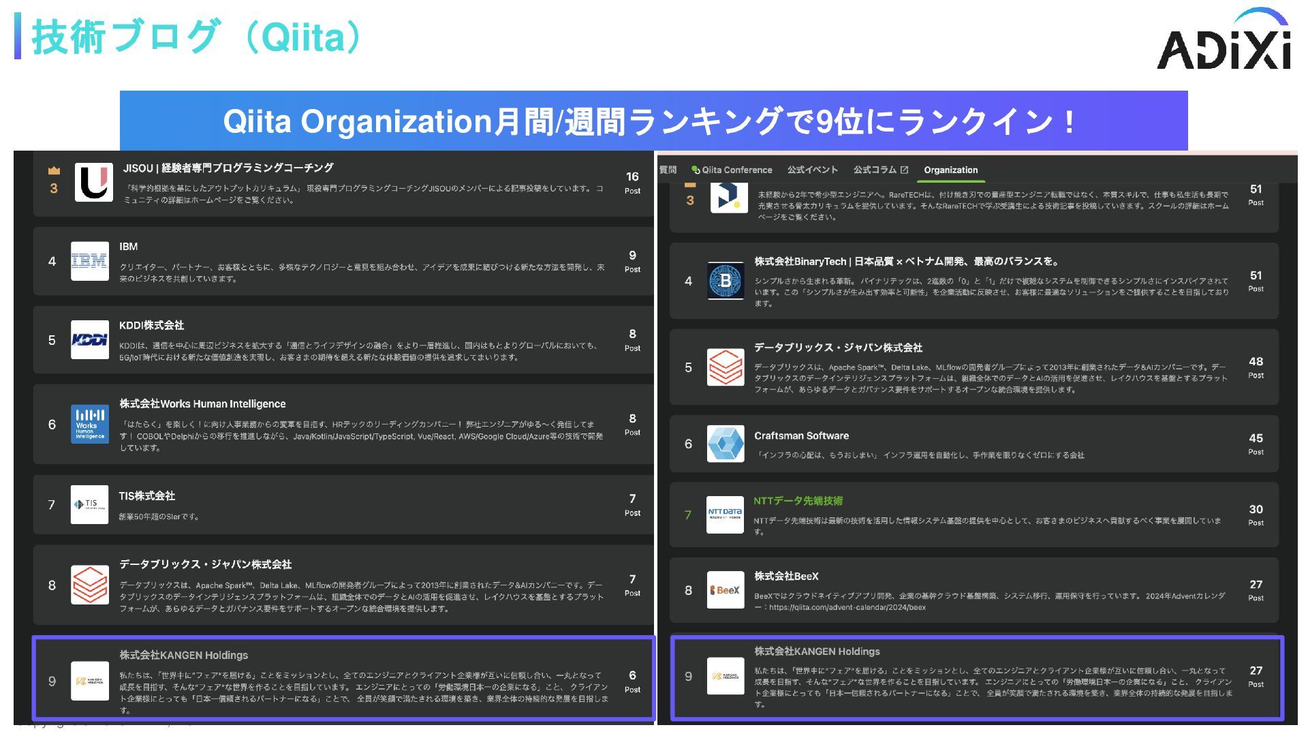Click the KANGEN Holdings logo with 27 posts

tap(725, 676)
